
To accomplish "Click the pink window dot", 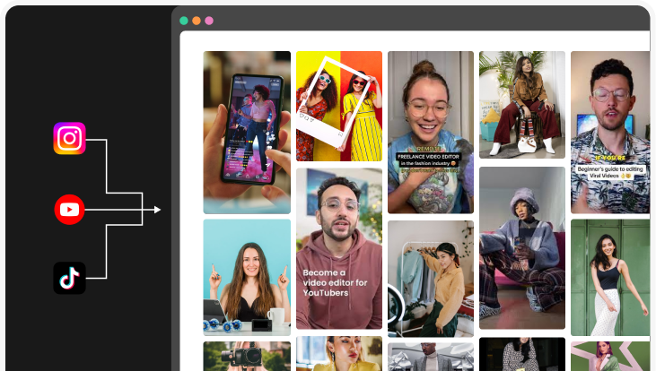I will coord(209,21).
